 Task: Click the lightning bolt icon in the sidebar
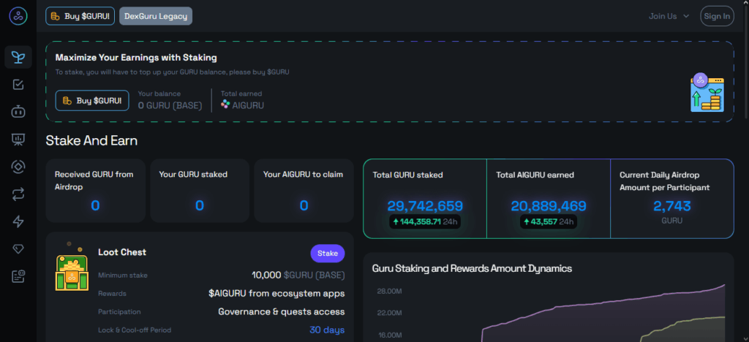[x=18, y=222]
